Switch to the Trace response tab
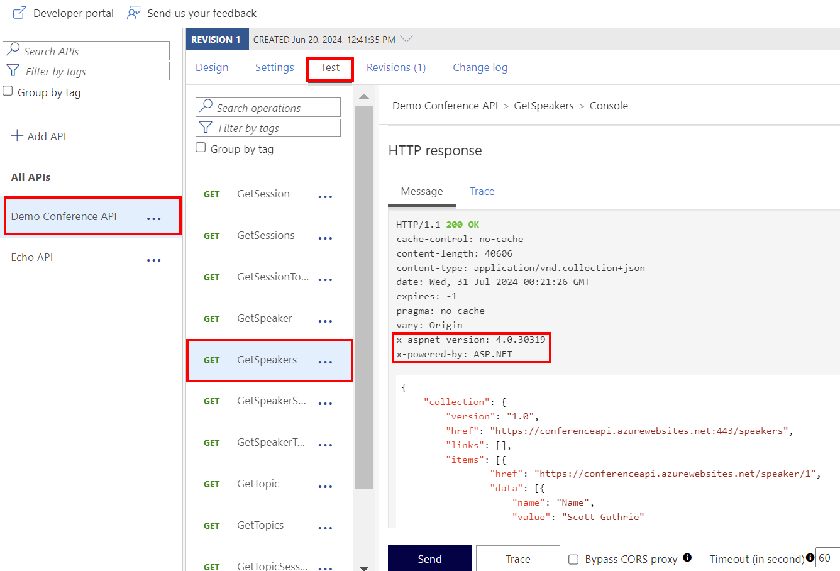The image size is (840, 571). pos(482,192)
